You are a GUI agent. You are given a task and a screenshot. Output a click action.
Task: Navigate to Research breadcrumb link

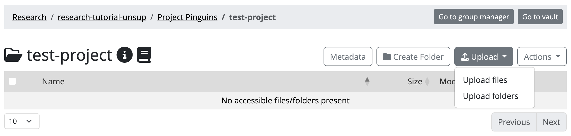click(29, 17)
